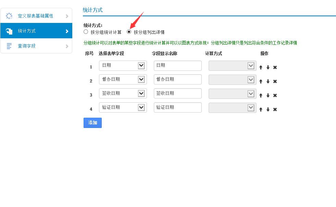The image size is (336, 207).
Task: Open 查询字段 menu item
Action: (36, 46)
